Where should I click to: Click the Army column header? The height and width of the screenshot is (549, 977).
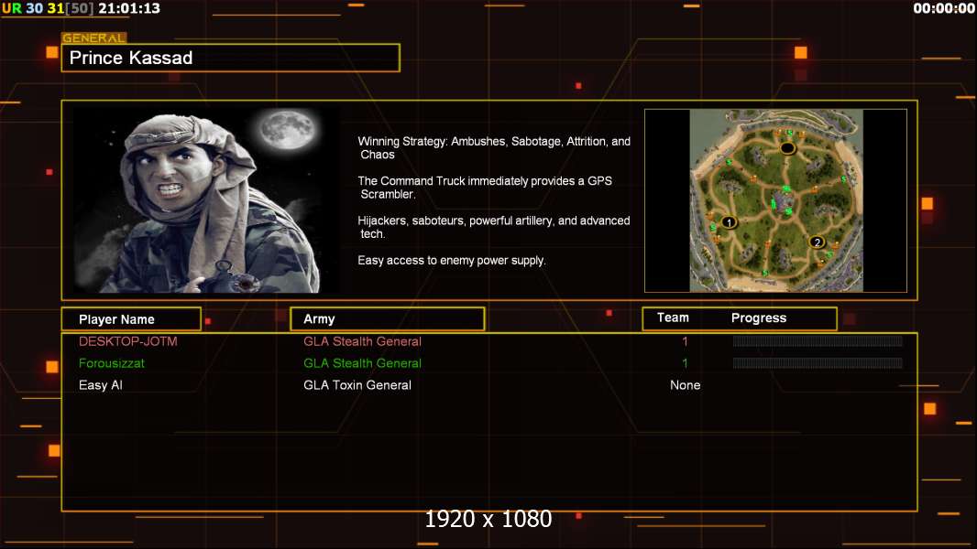coord(388,319)
